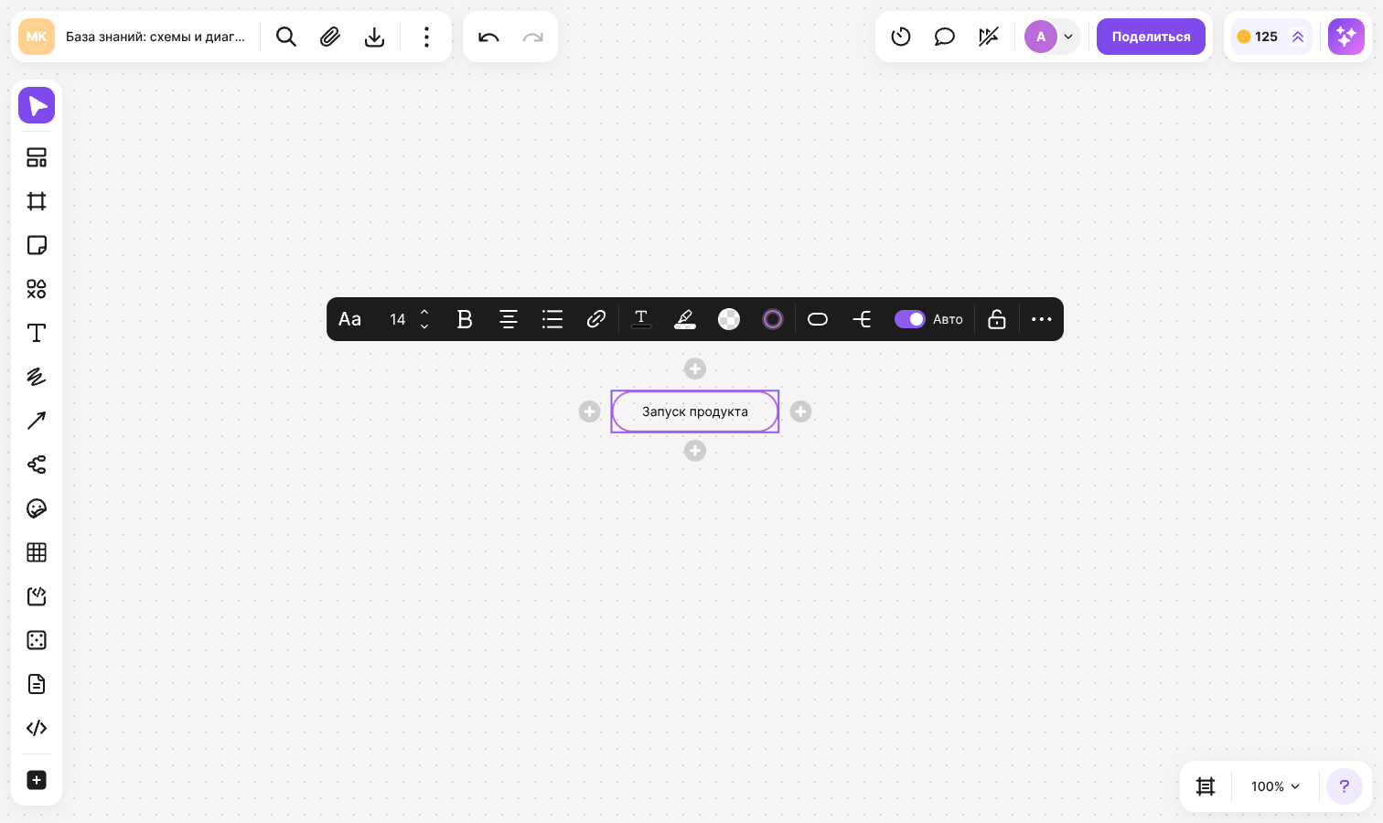Screen dimensions: 1383x823
Task: Open the shapes tool
Action: (x=37, y=289)
